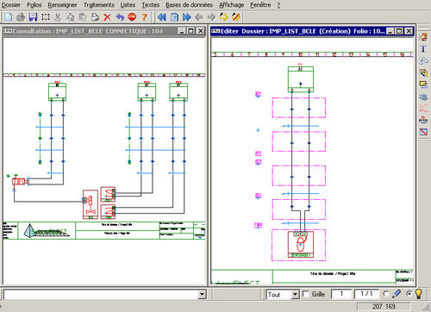Screen dimensions: 431x312
Task: Open the Listes menu
Action: click(128, 5)
